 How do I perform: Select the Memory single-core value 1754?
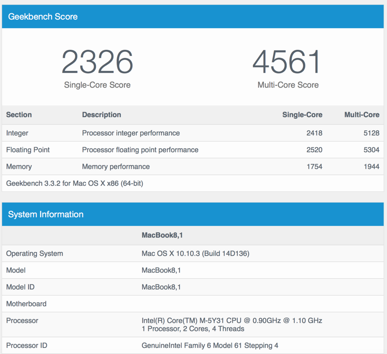click(x=314, y=167)
